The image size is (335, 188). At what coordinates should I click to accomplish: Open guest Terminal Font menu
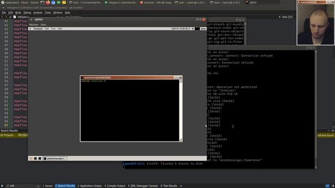pos(53,29)
